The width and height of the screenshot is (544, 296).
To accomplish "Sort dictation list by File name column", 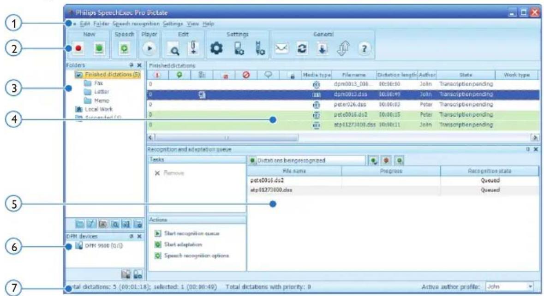I will click(x=354, y=75).
